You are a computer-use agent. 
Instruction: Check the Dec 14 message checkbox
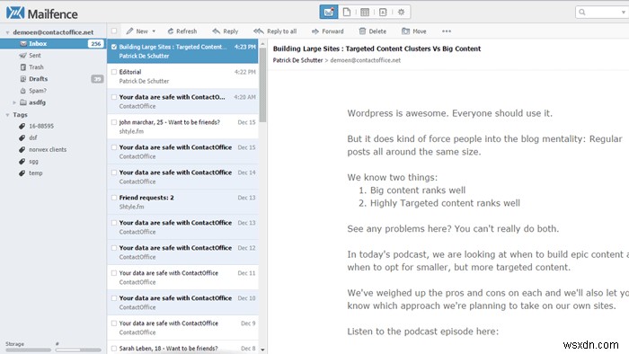click(x=114, y=173)
